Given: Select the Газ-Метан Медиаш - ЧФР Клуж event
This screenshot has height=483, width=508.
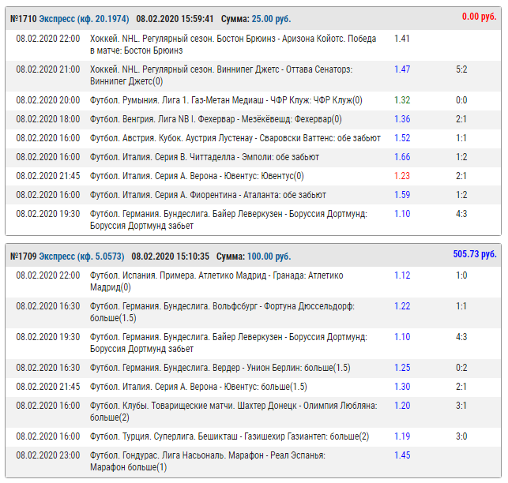Looking at the screenshot, I should point(226,100).
